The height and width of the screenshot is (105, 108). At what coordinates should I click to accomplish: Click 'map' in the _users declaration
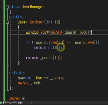coord(21,78)
